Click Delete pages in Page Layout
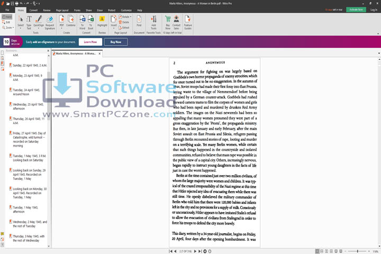Screen dimensions: 381x254 [124, 22]
